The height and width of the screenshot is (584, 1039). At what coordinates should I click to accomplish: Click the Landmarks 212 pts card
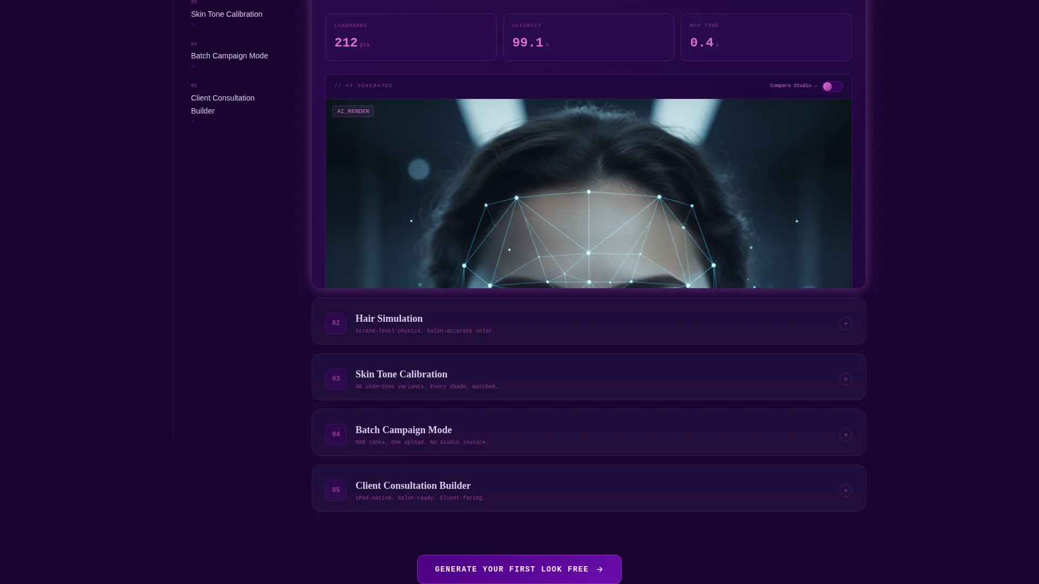(411, 37)
